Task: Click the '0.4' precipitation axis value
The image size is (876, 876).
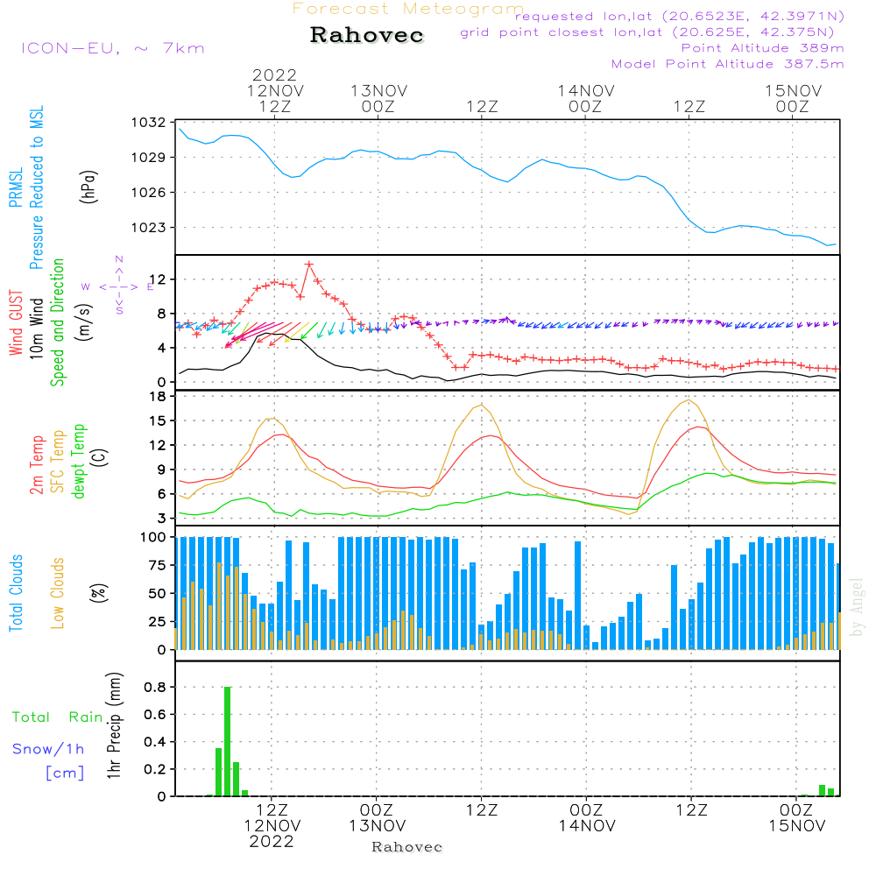Action: pos(155,742)
